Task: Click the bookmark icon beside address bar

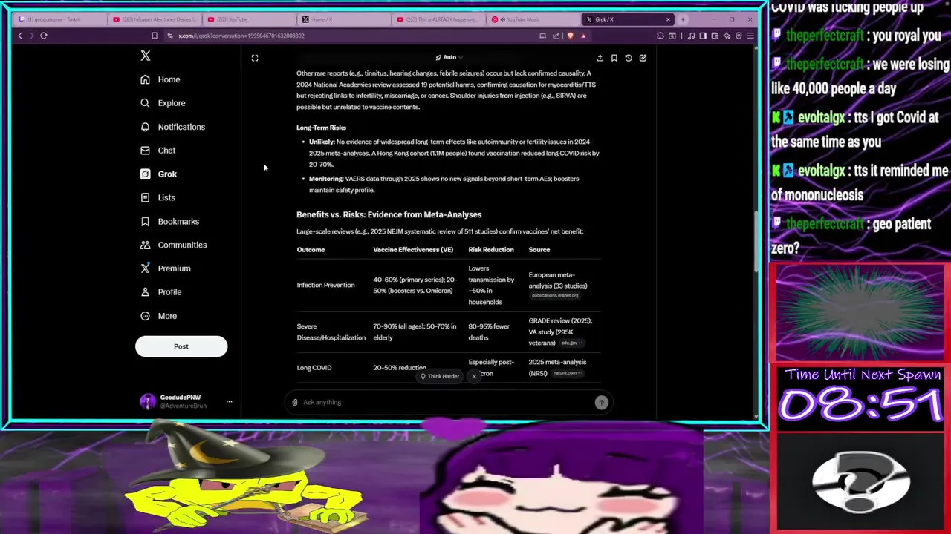Action: click(x=155, y=36)
